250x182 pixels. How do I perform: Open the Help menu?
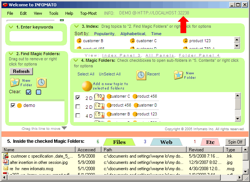[x=69, y=13]
